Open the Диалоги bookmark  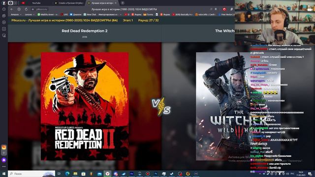pyautogui.click(x=75, y=14)
